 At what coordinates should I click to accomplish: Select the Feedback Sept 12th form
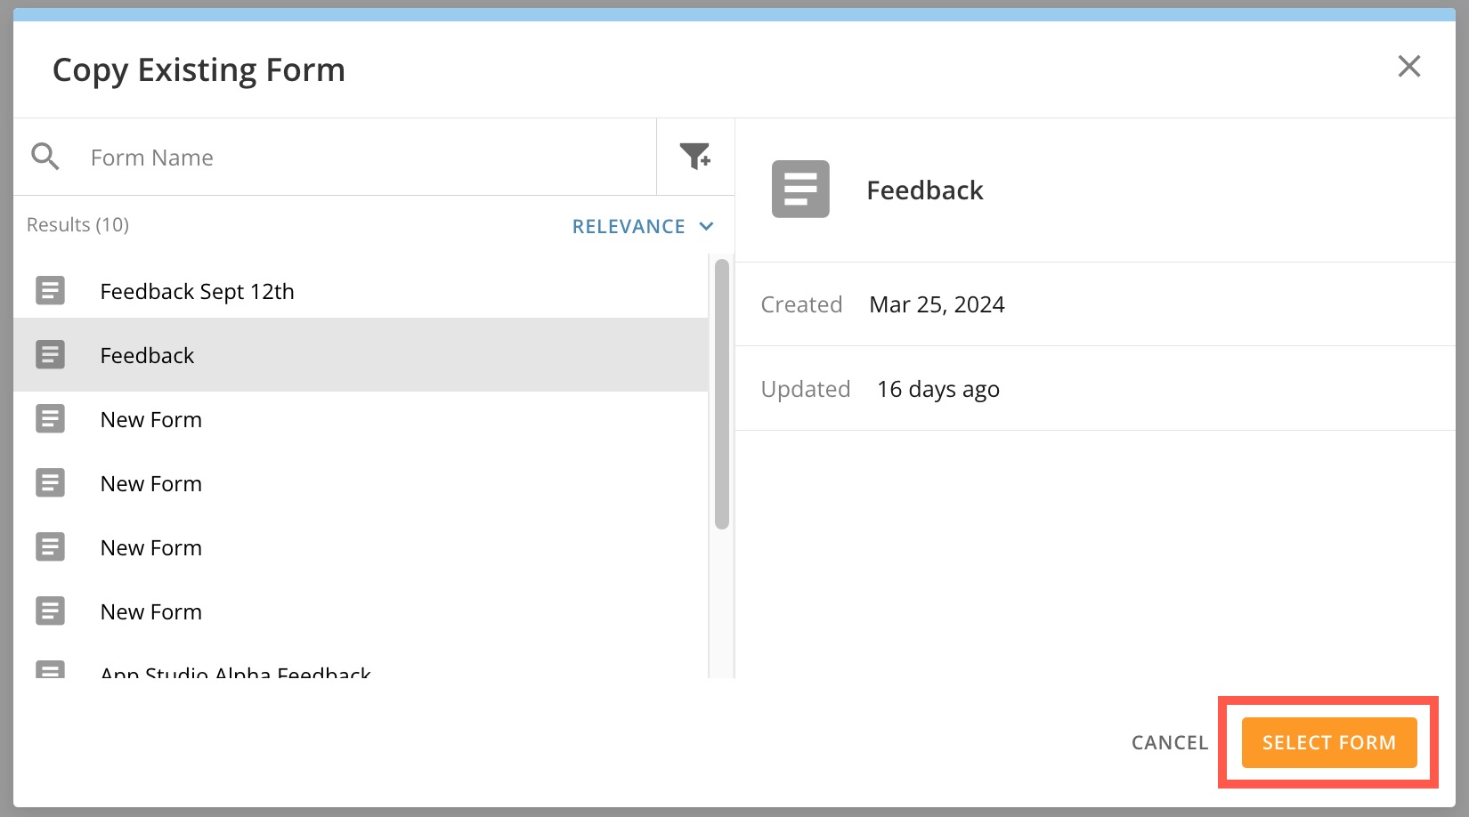pos(197,292)
